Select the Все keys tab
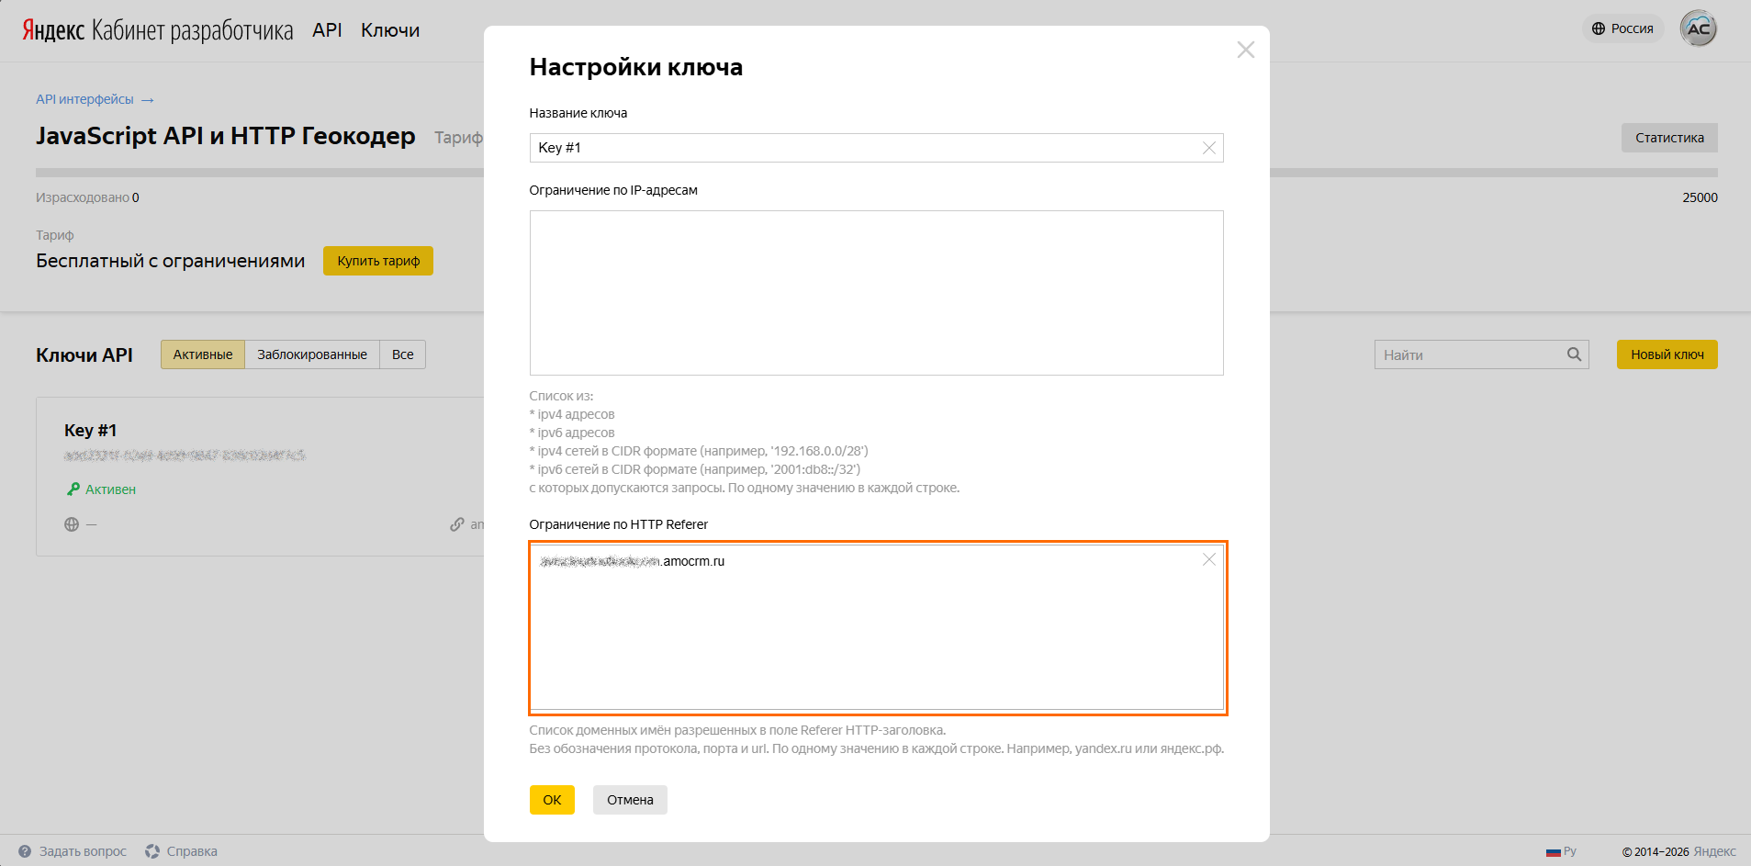Screen dimensions: 1751x866 click(403, 354)
